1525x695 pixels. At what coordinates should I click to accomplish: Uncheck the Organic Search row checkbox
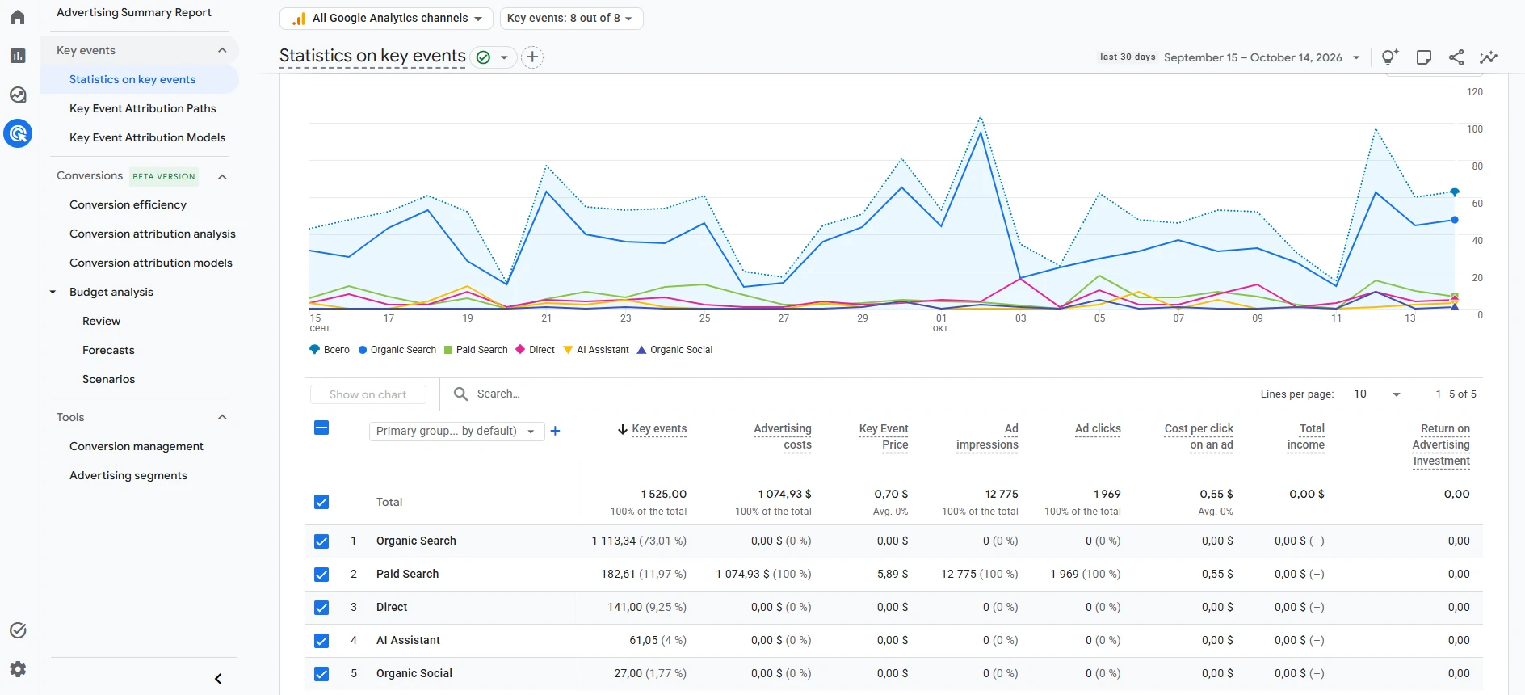pyautogui.click(x=321, y=541)
